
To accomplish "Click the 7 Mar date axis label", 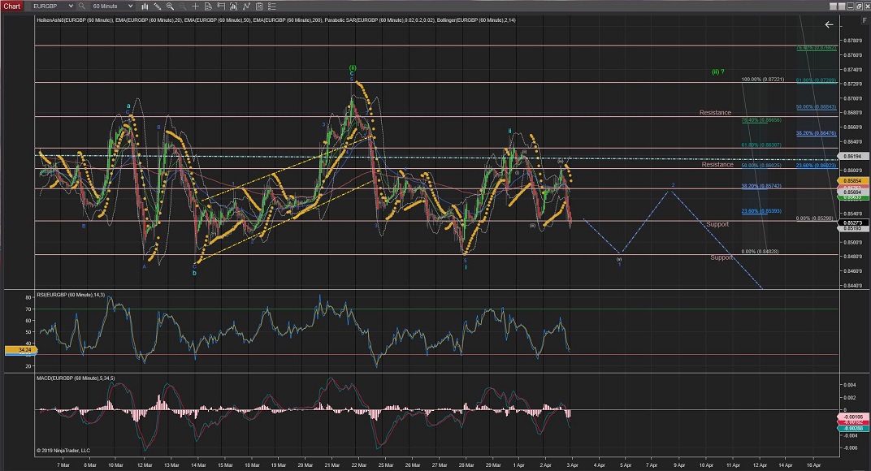I will (x=63, y=465).
